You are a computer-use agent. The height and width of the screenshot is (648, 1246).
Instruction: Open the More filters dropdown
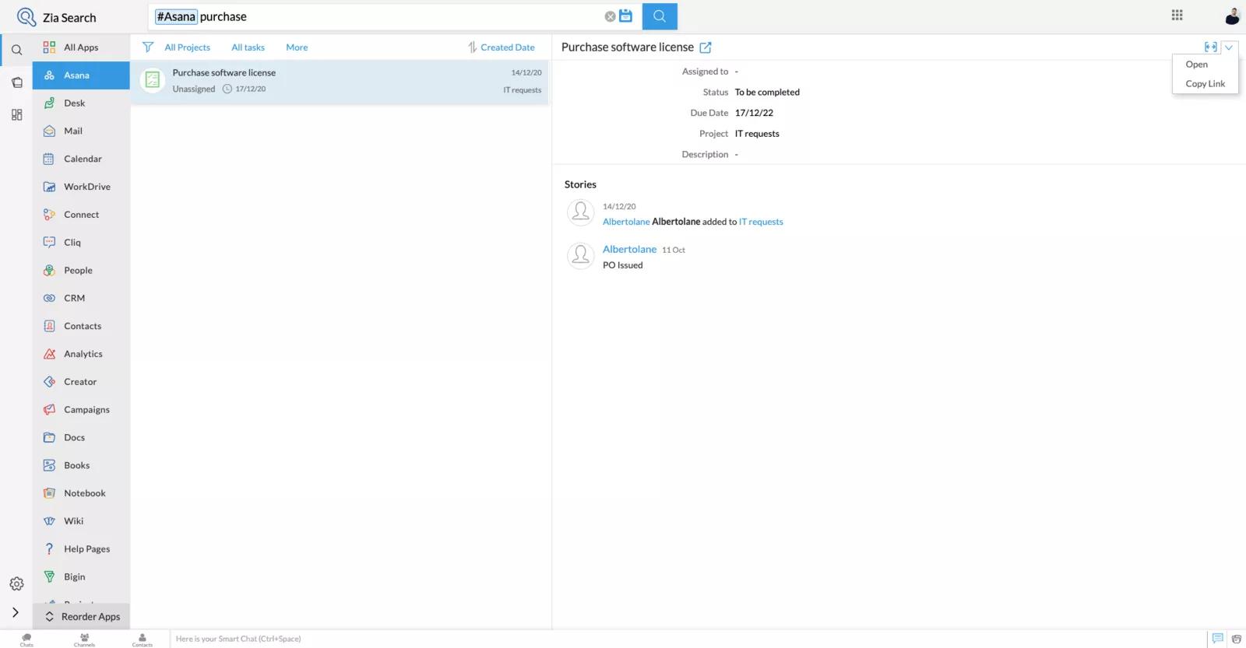click(297, 47)
